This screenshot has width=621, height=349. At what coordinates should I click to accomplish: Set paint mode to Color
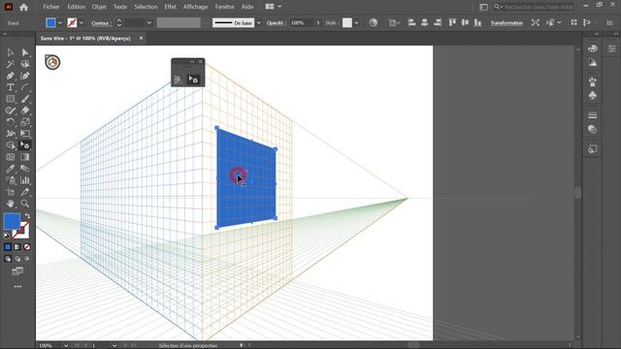pos(8,247)
